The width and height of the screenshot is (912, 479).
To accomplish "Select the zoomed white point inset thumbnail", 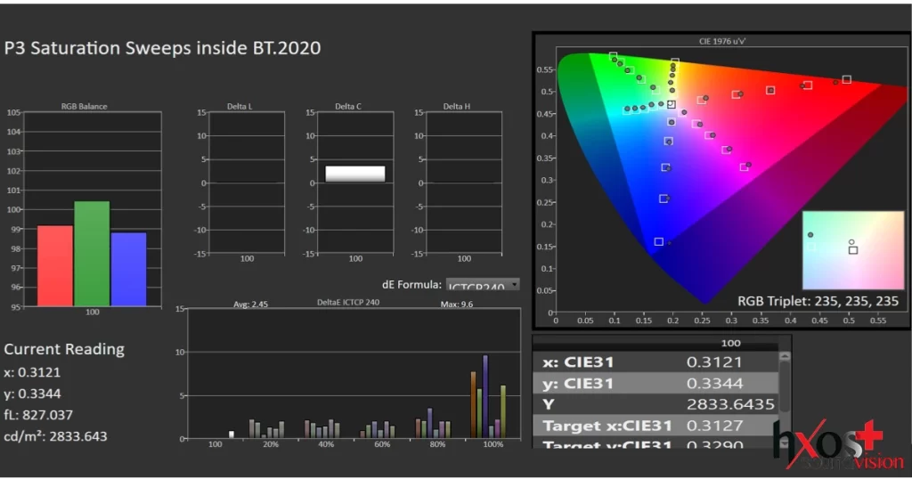I will [x=852, y=238].
